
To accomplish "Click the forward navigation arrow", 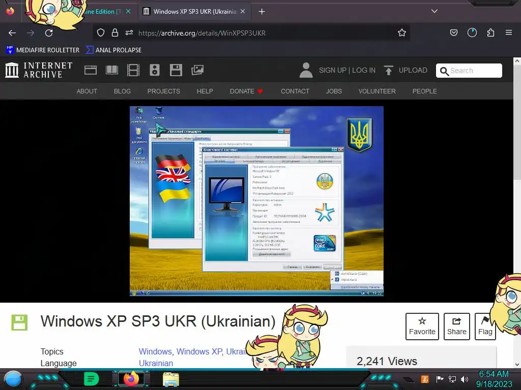I will click(x=31, y=33).
